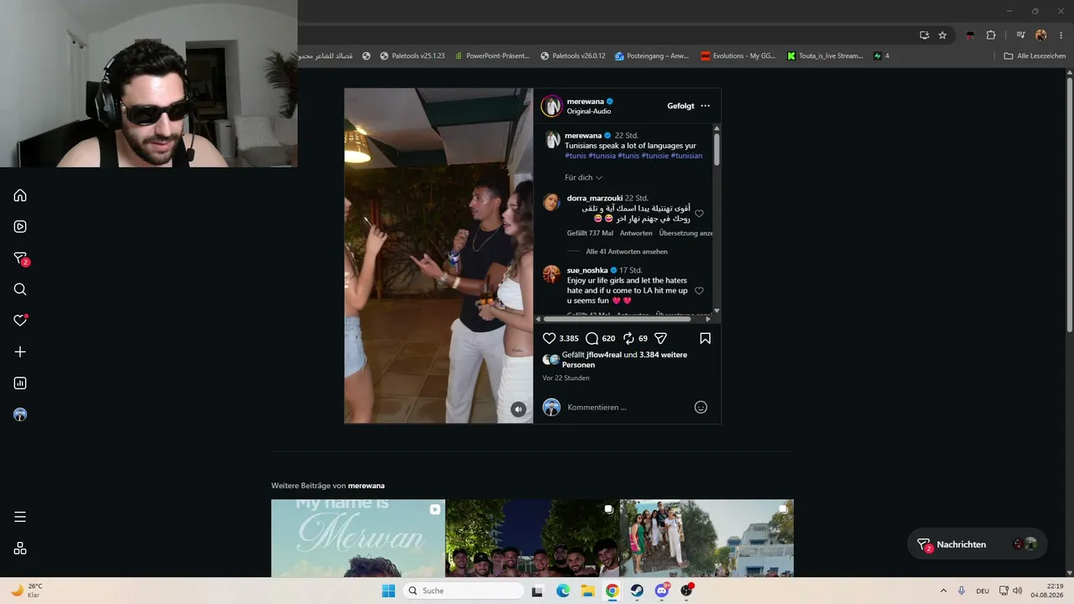Open own profile avatar in sidebar

coord(20,414)
